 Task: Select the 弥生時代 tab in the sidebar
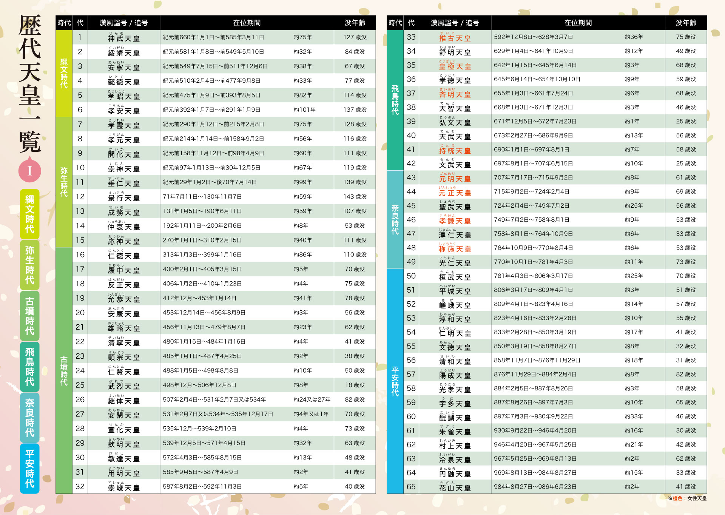(x=29, y=265)
